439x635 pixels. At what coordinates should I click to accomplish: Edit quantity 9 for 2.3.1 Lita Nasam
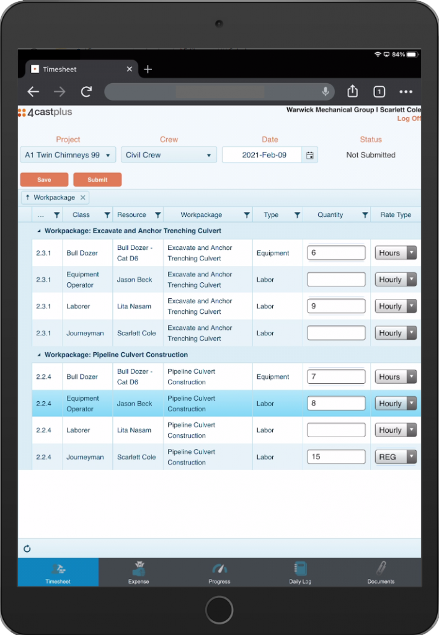point(336,306)
